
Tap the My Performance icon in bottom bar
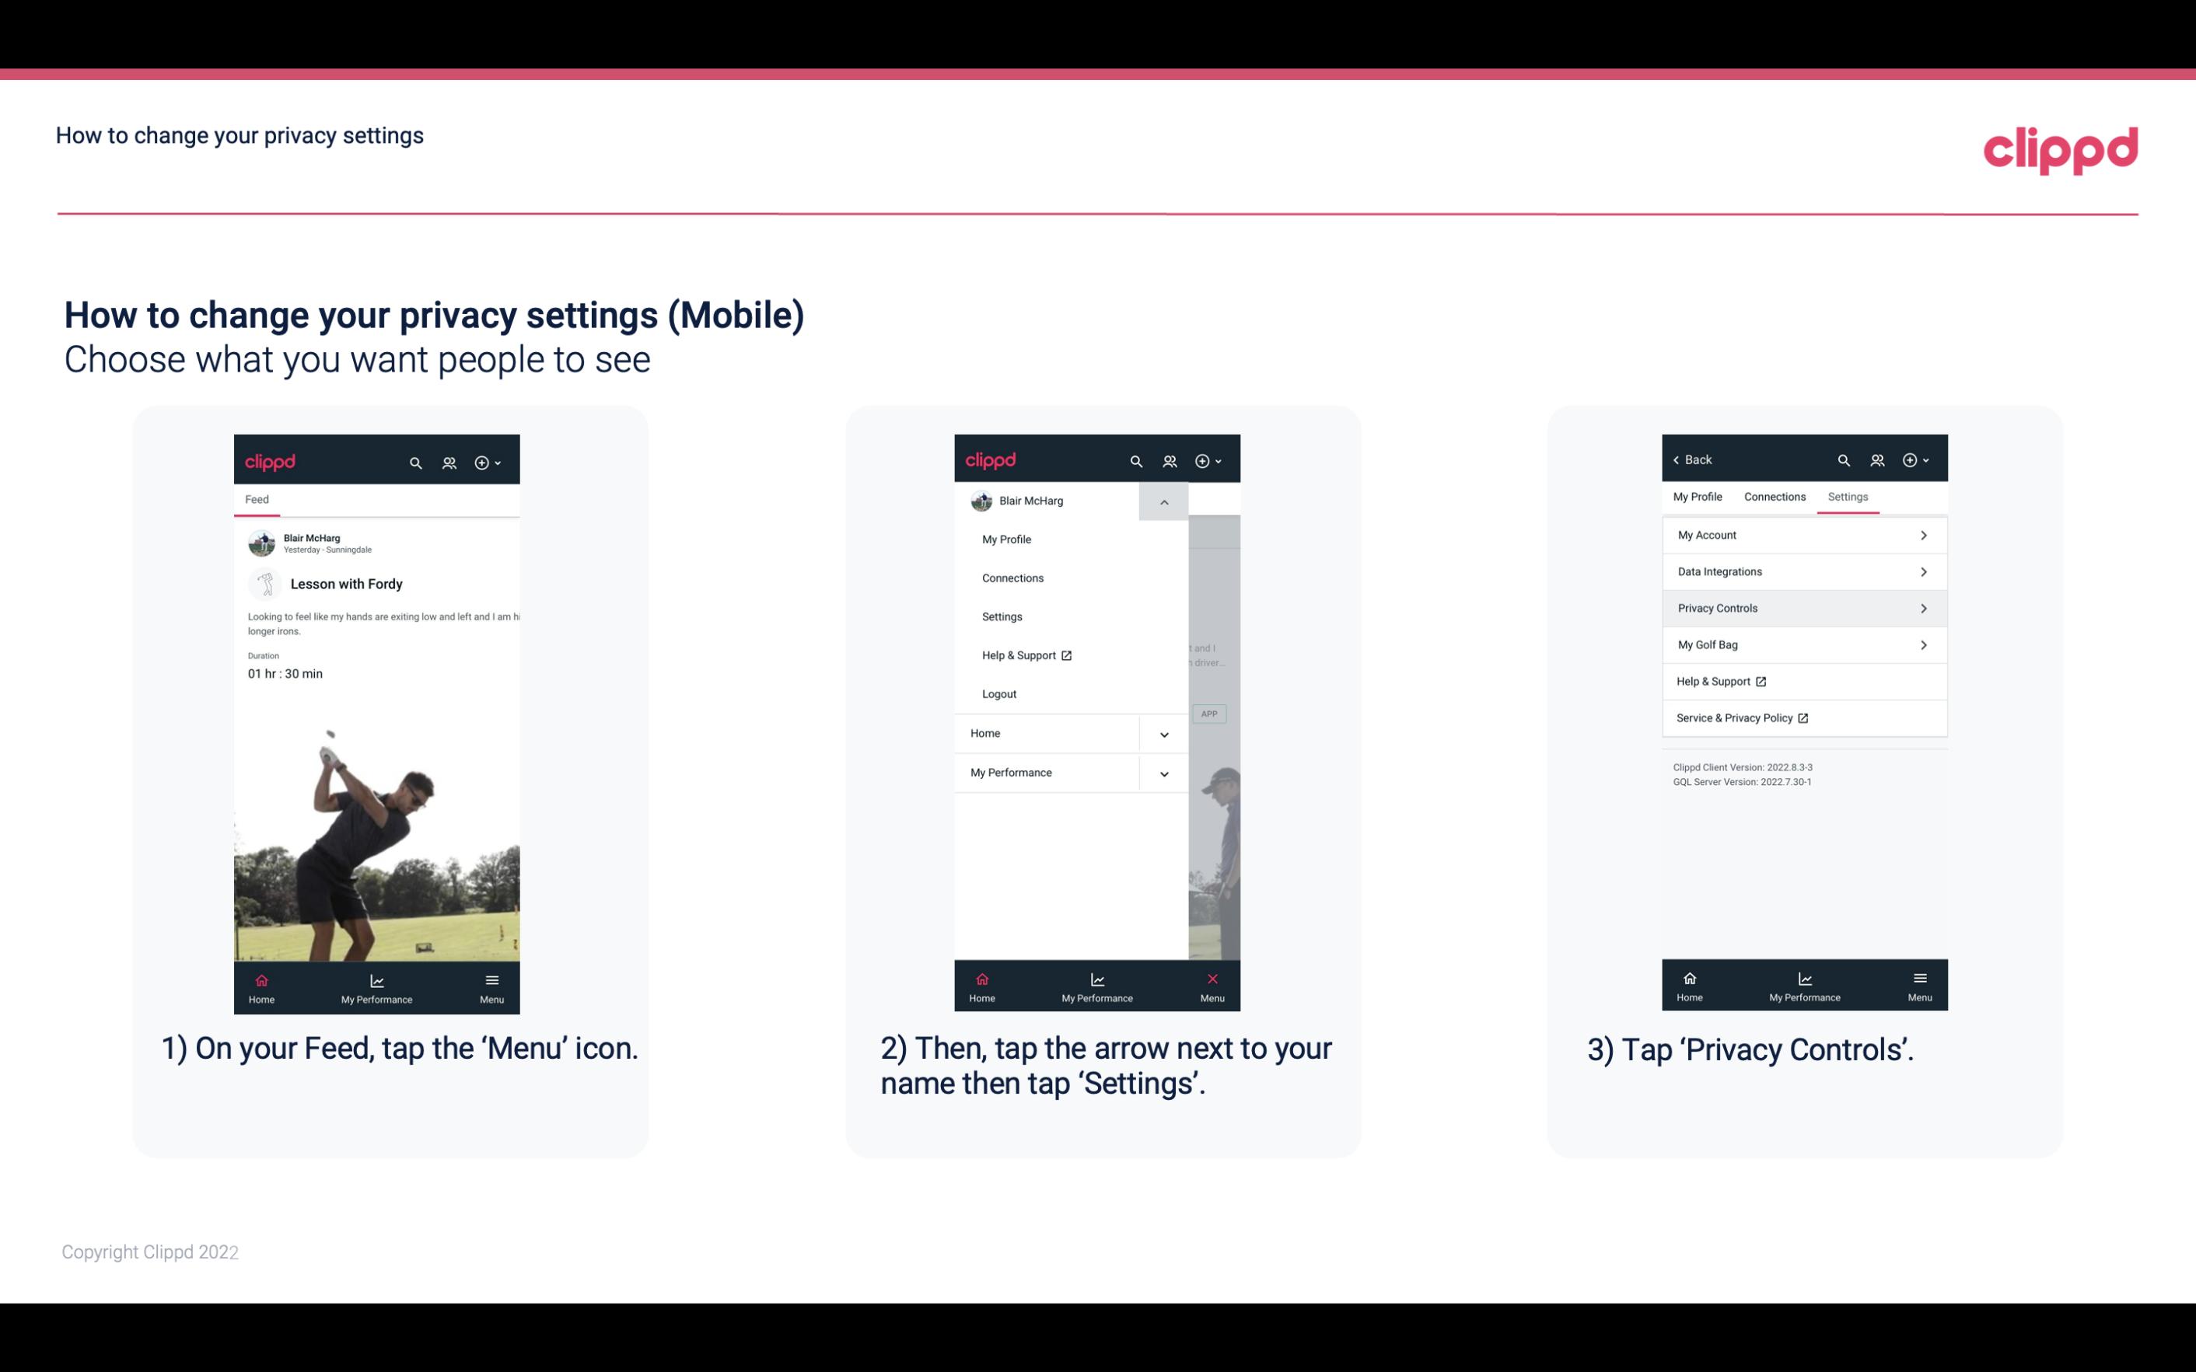(x=376, y=985)
